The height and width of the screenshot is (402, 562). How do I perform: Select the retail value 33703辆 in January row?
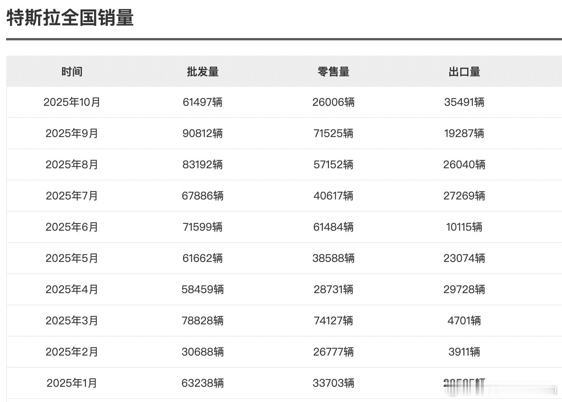coord(334,383)
